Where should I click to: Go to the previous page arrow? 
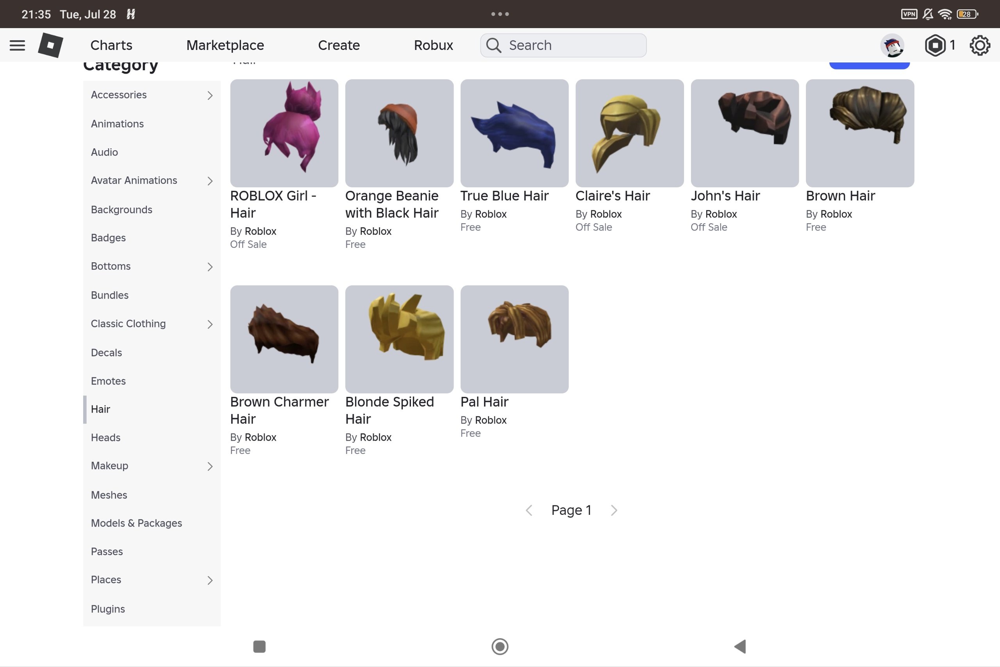529,510
